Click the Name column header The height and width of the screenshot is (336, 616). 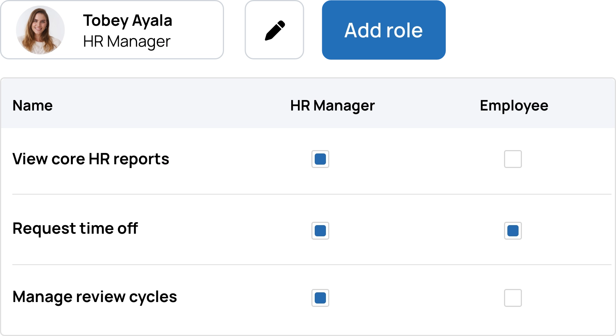(x=32, y=106)
